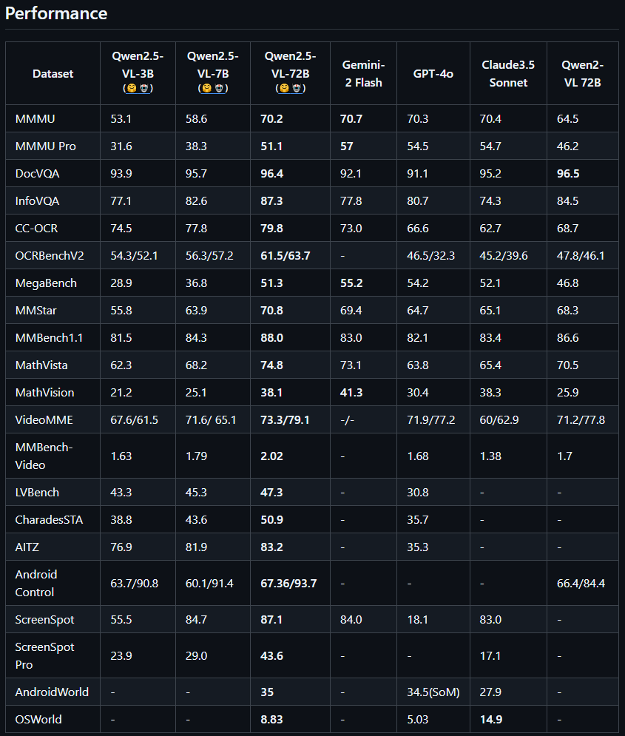Open the Hugging Face emoji link under Qwen2.5-VL-7B
The height and width of the screenshot is (736, 625).
[207, 88]
